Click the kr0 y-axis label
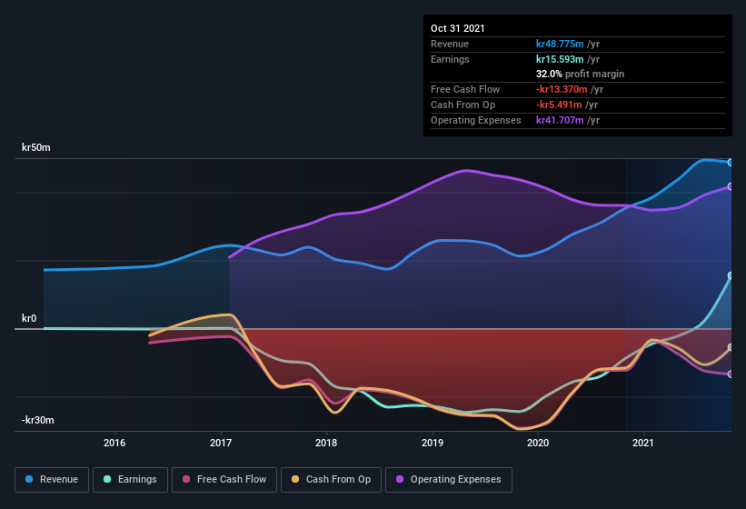 29,318
